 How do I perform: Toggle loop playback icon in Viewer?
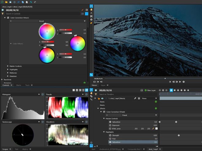pyautogui.click(x=95, y=82)
